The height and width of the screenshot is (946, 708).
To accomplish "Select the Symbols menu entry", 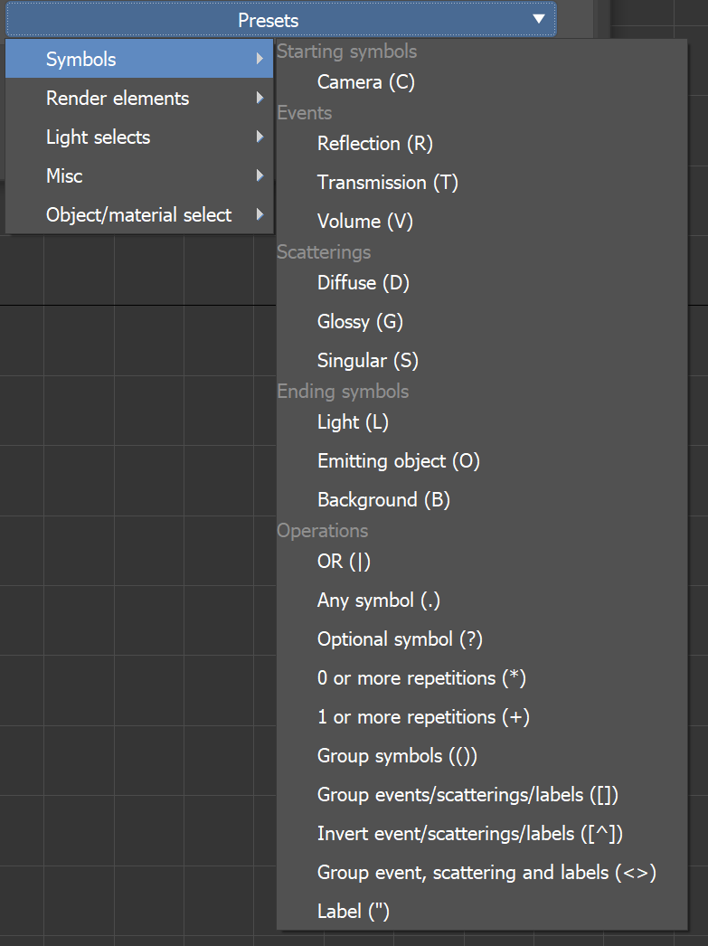I will (x=81, y=58).
